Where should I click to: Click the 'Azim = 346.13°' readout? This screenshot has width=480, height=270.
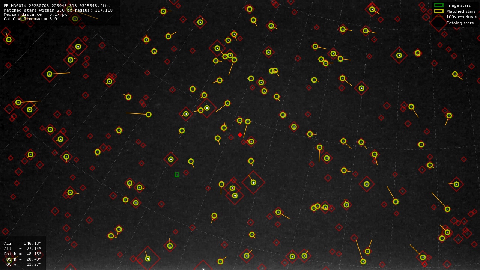point(23,243)
